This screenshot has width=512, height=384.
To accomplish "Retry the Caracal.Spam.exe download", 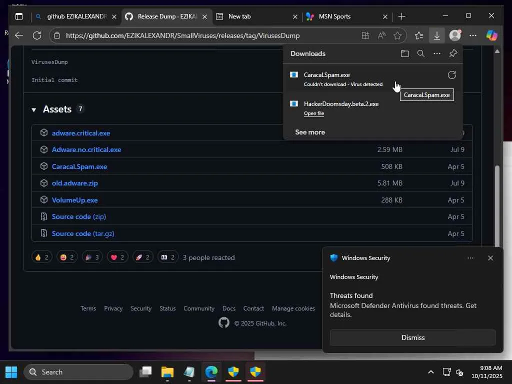I will point(452,75).
